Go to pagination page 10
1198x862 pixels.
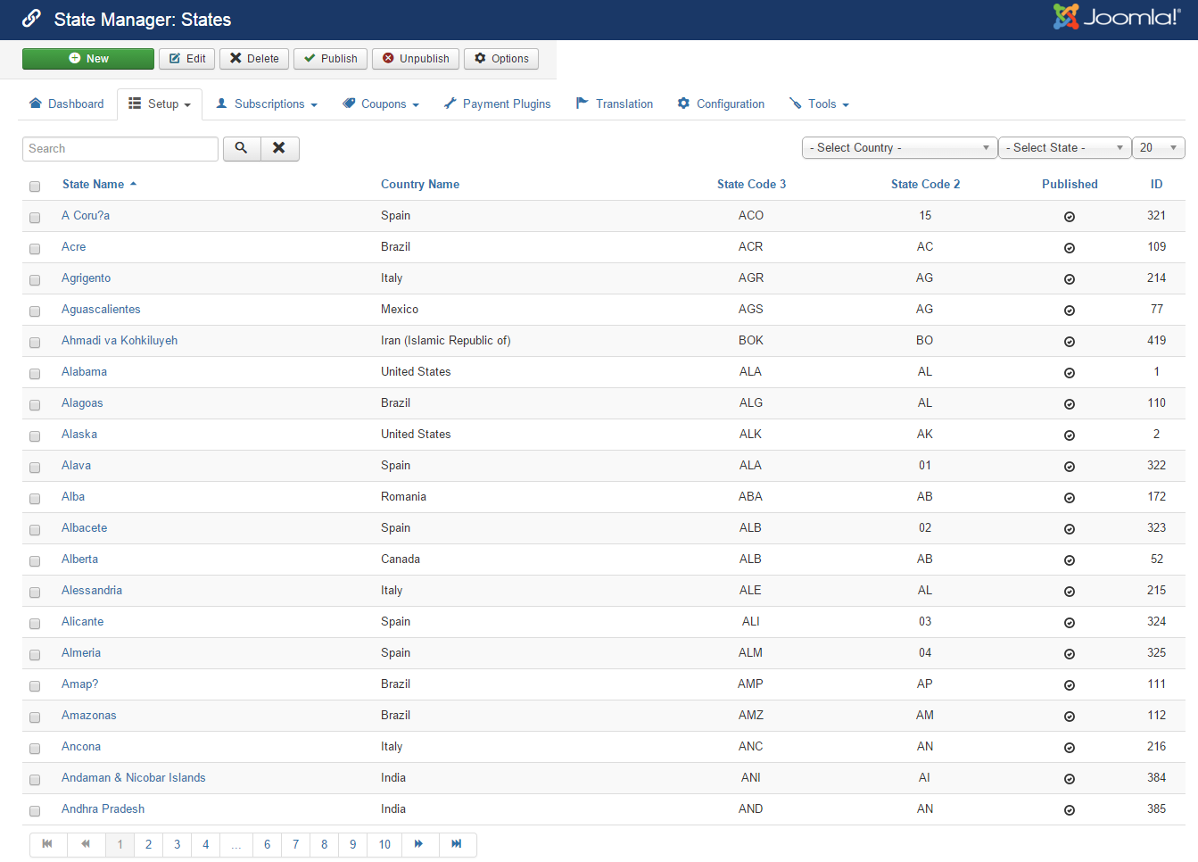(x=384, y=844)
